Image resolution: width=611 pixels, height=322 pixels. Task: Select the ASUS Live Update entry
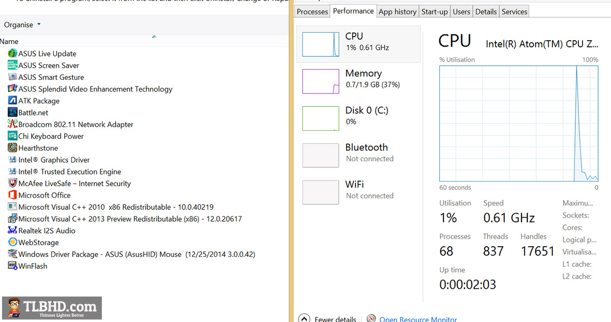coord(47,53)
